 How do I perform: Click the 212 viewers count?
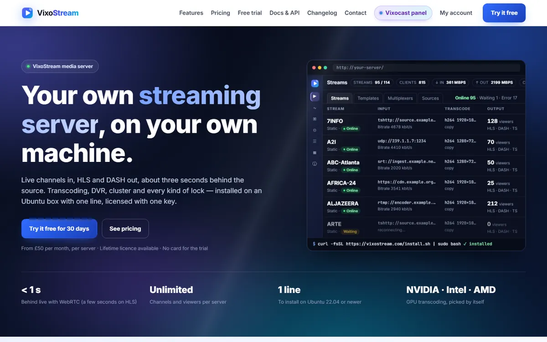[500, 203]
